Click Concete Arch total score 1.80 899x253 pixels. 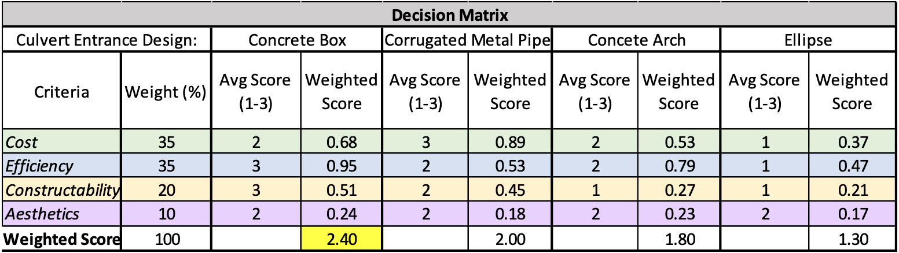[678, 239]
